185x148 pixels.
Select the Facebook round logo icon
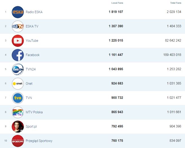[18, 55]
